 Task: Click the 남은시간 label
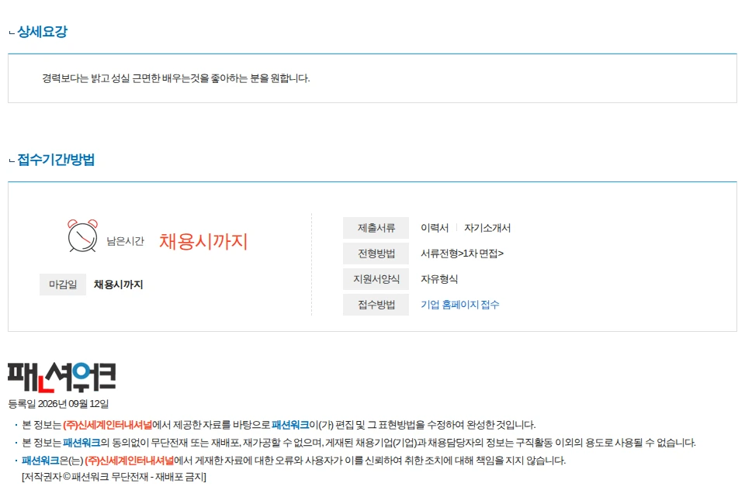pyautogui.click(x=125, y=241)
